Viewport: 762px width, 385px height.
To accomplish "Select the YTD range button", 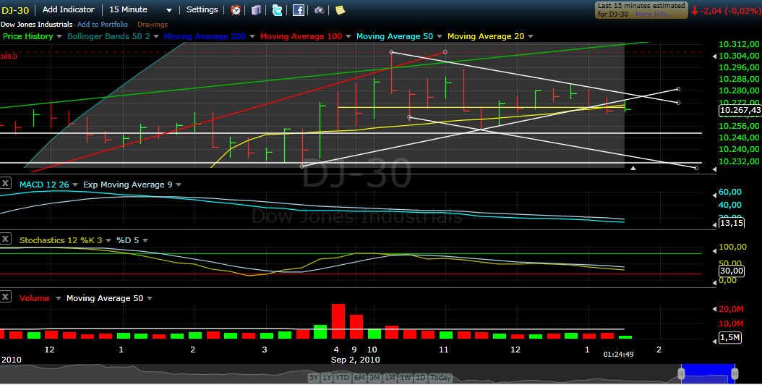I will (x=343, y=378).
